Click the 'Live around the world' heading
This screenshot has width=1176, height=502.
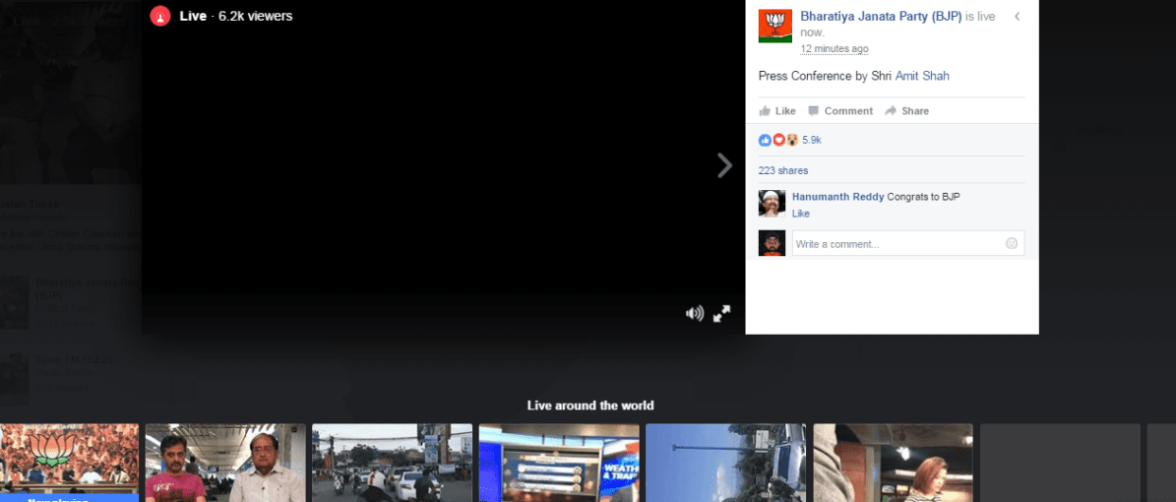coord(590,406)
